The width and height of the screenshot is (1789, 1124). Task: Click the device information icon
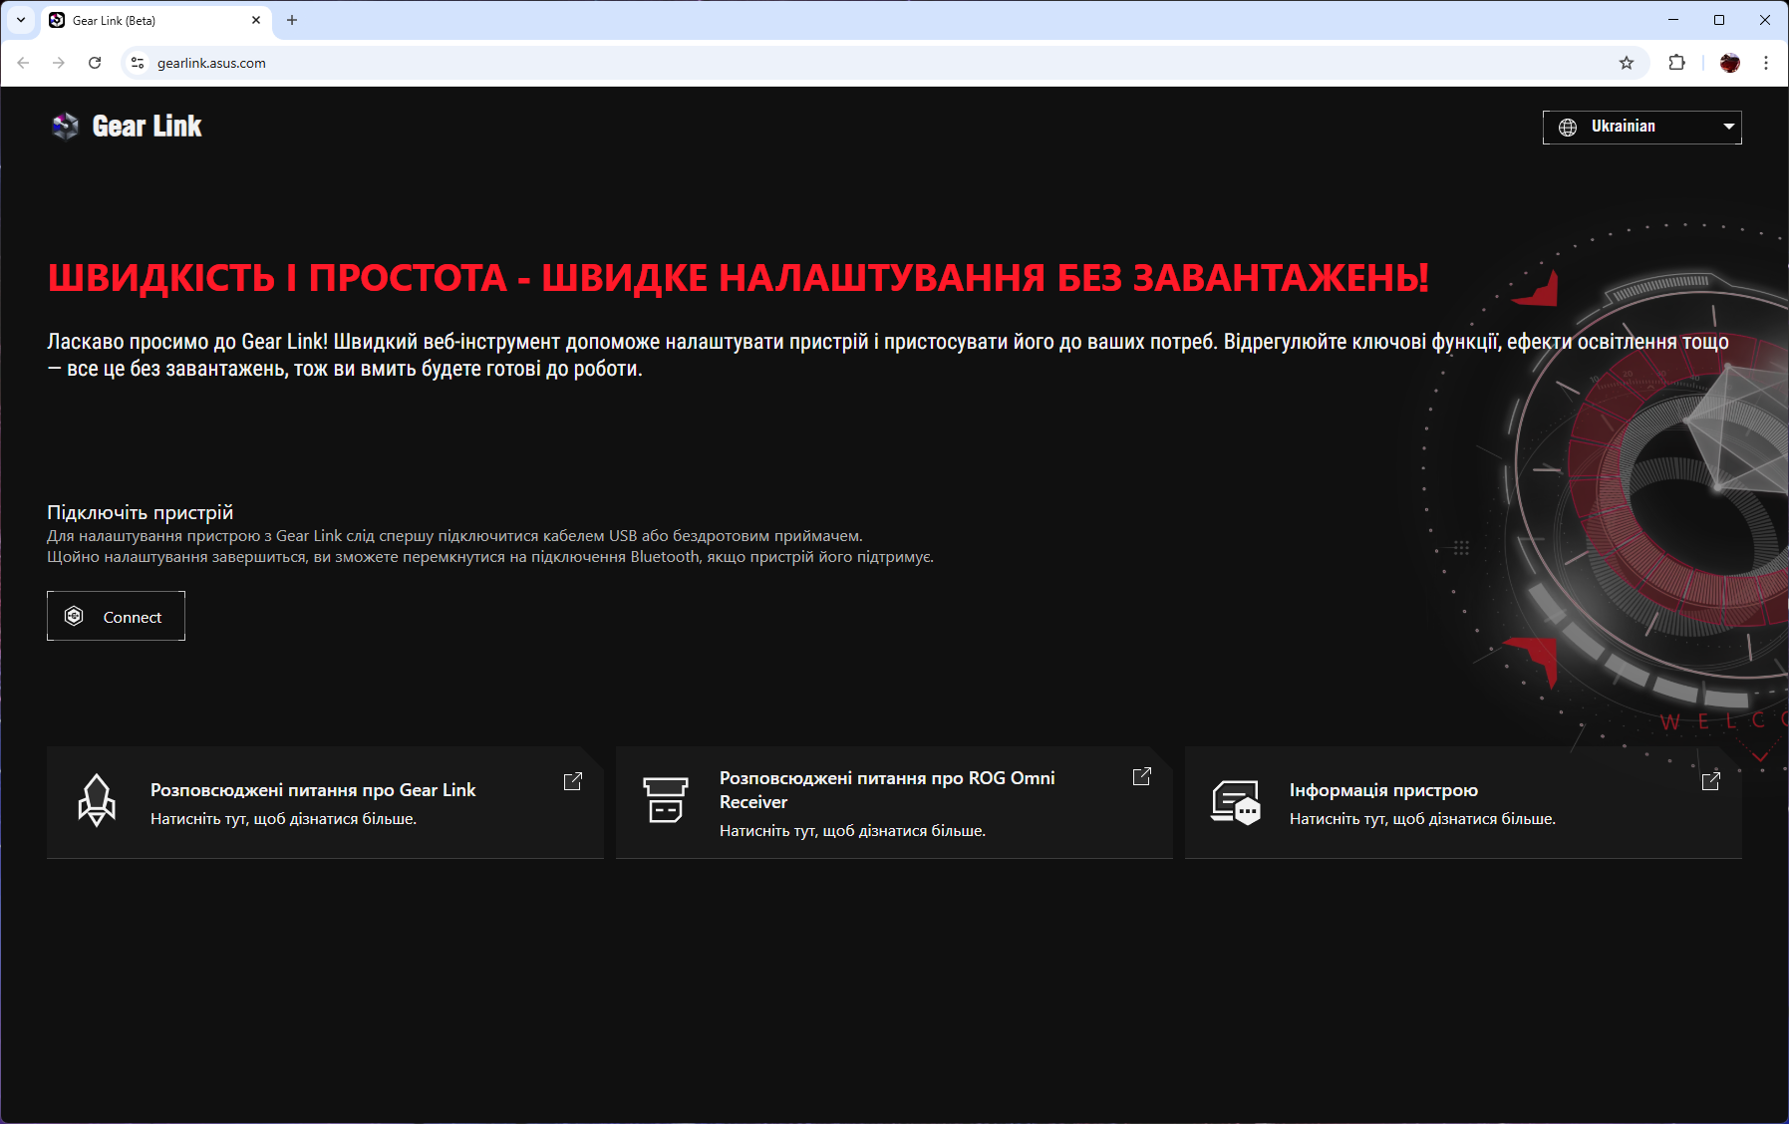[x=1236, y=802]
